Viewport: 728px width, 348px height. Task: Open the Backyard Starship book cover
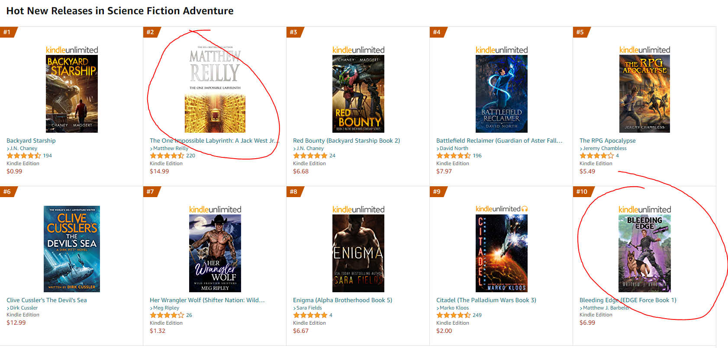(72, 93)
